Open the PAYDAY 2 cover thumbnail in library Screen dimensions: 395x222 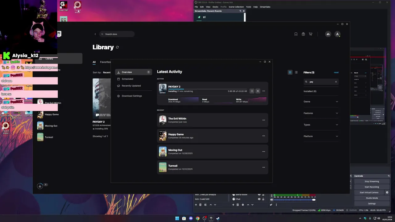102,98
